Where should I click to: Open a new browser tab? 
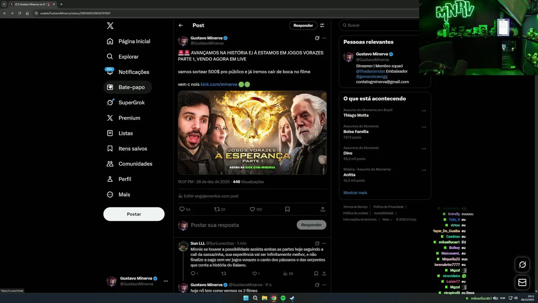click(61, 4)
